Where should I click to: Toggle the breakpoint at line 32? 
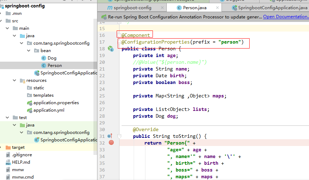coord(111,142)
